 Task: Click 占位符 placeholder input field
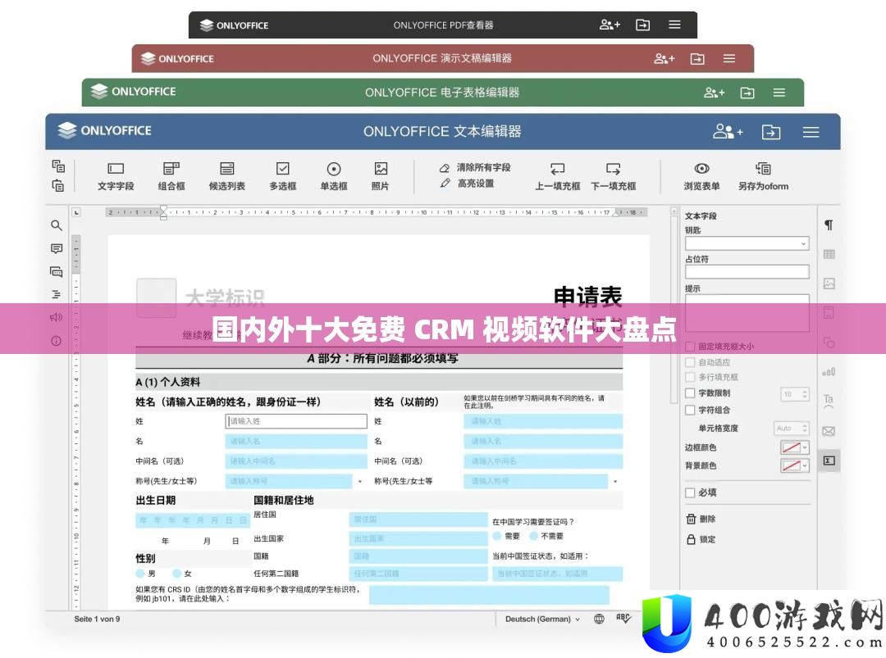pyautogui.click(x=747, y=272)
